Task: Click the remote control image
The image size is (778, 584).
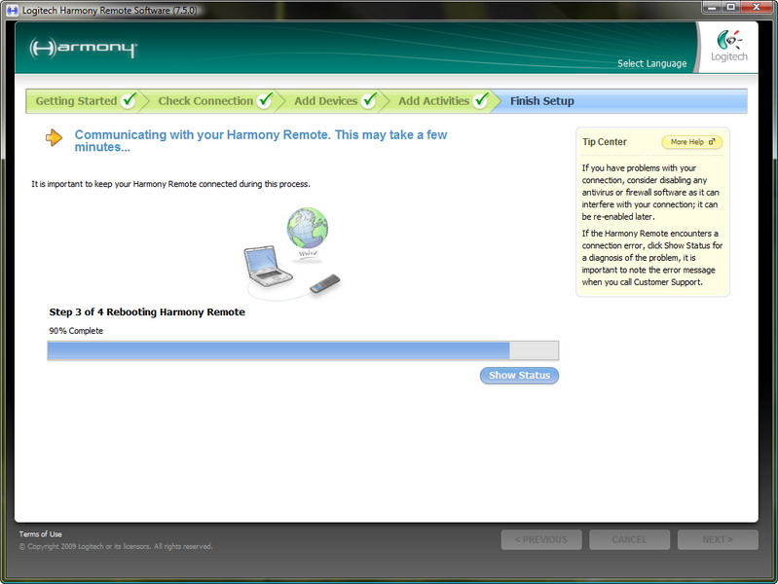Action: (x=325, y=284)
